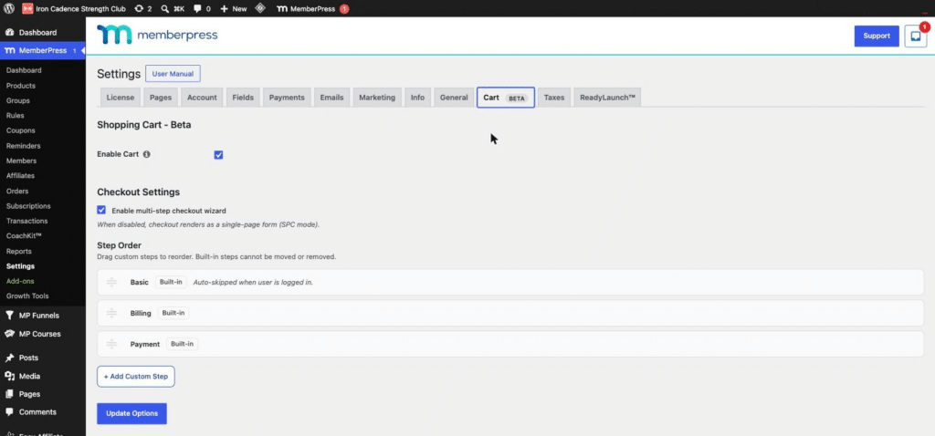Open Reports menu item

tap(19, 252)
